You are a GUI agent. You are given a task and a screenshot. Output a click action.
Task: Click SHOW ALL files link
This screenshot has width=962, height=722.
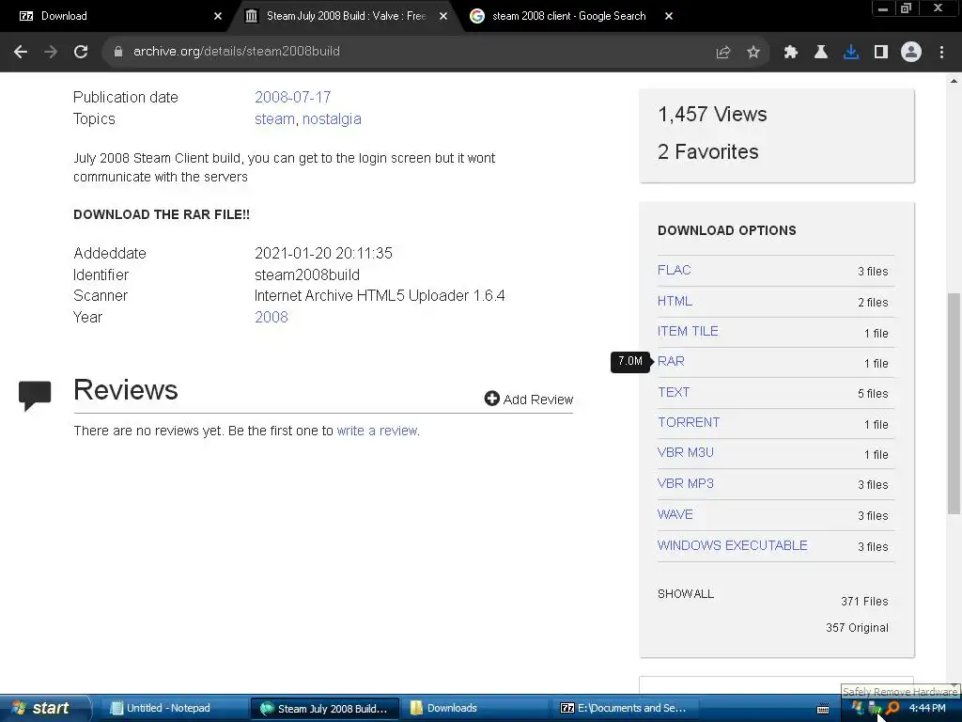pos(685,594)
